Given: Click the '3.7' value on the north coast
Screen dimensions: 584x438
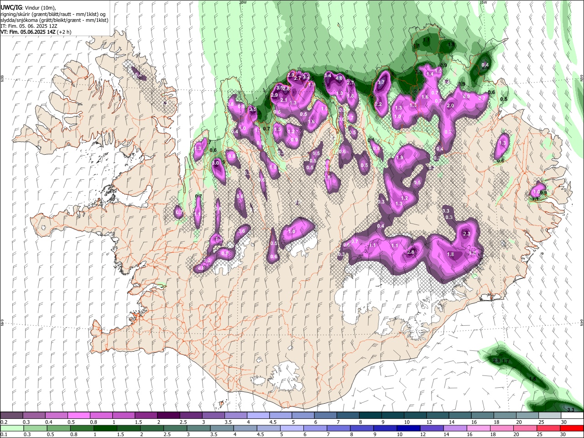Looking at the screenshot, I should point(381,83).
